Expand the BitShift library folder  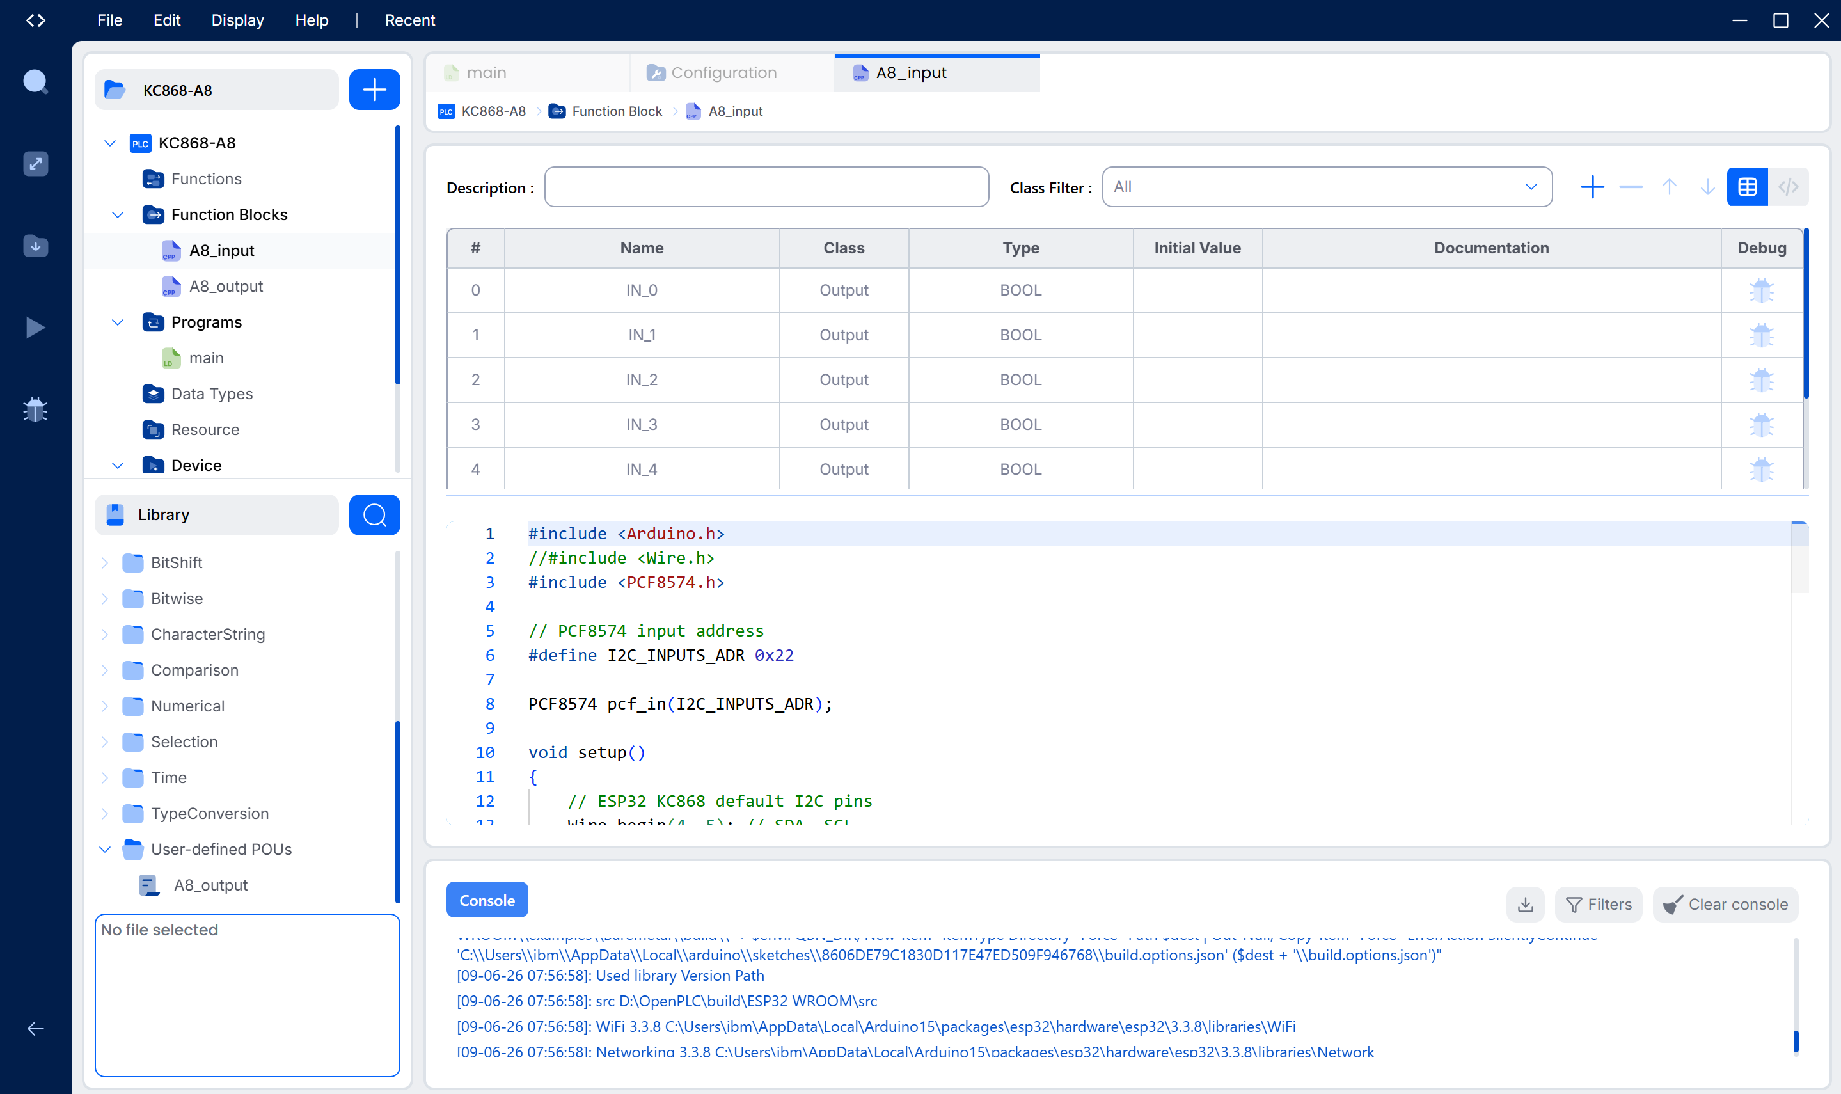(105, 563)
